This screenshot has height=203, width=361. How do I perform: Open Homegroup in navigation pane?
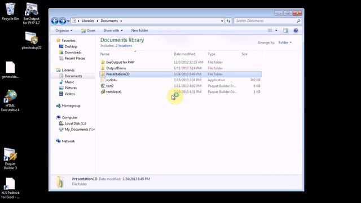coord(71,106)
